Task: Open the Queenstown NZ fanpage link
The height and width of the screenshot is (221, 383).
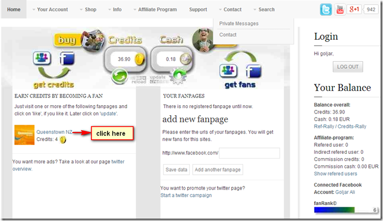Action: pyautogui.click(x=54, y=132)
